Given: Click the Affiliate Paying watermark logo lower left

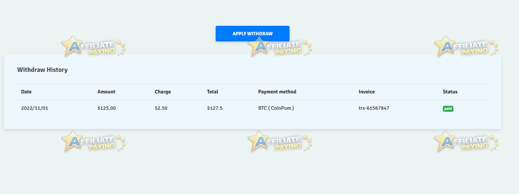Looking at the screenshot, I should 94,142.
